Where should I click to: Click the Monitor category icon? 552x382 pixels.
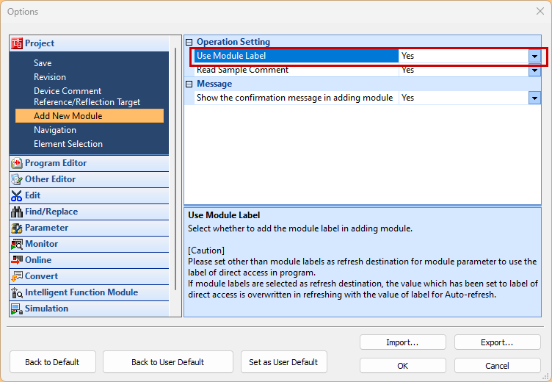17,244
